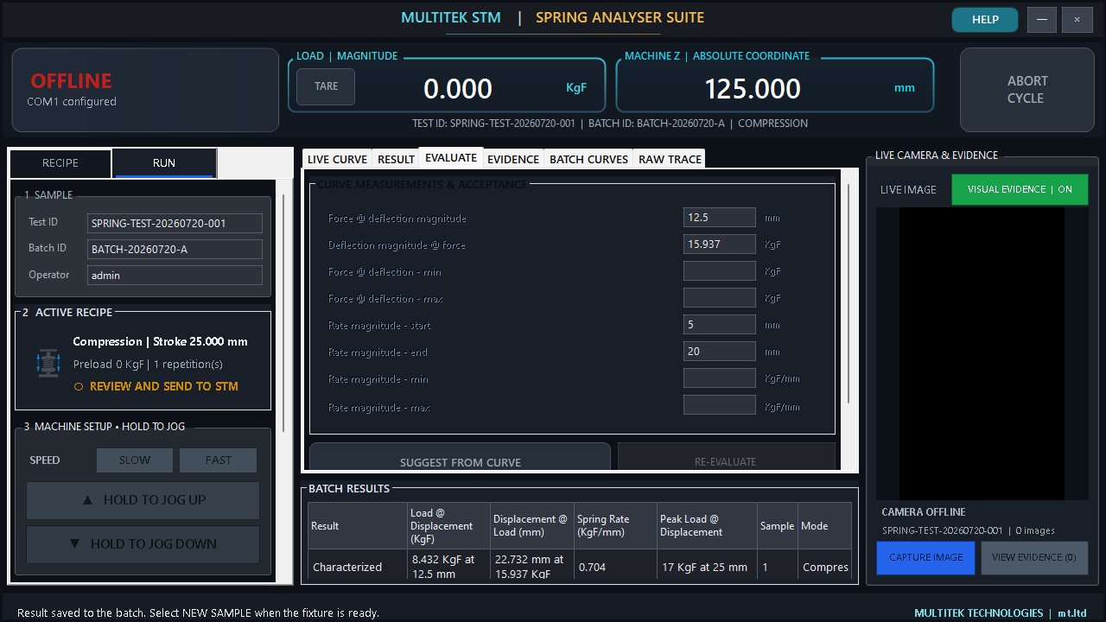Click Rate magnitude - max field
Screen dimensions: 1106x622
(x=720, y=405)
